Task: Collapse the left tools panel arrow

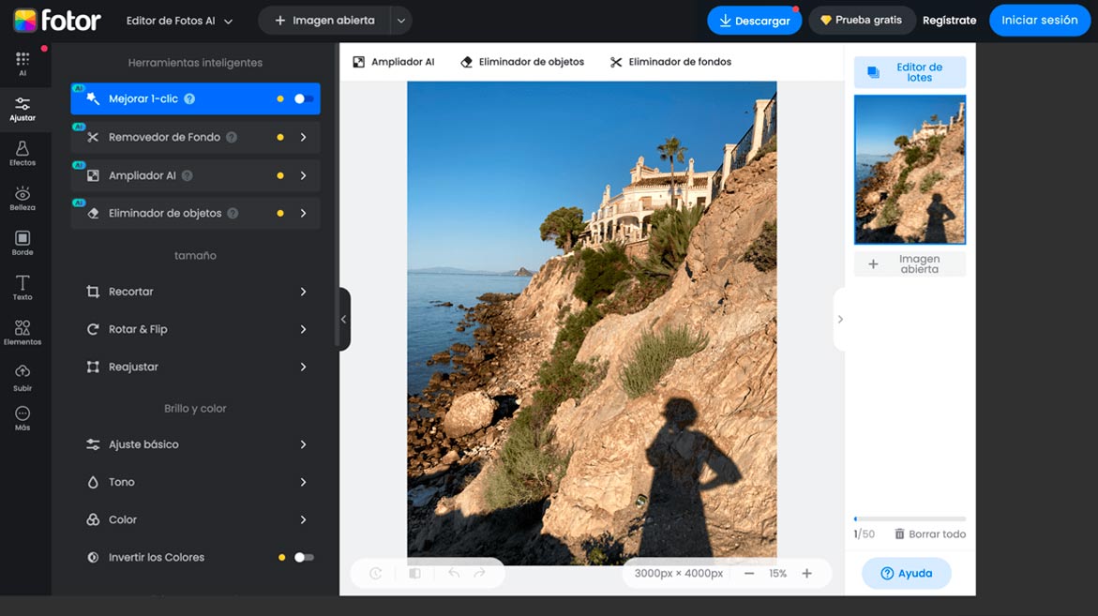Action: [344, 319]
